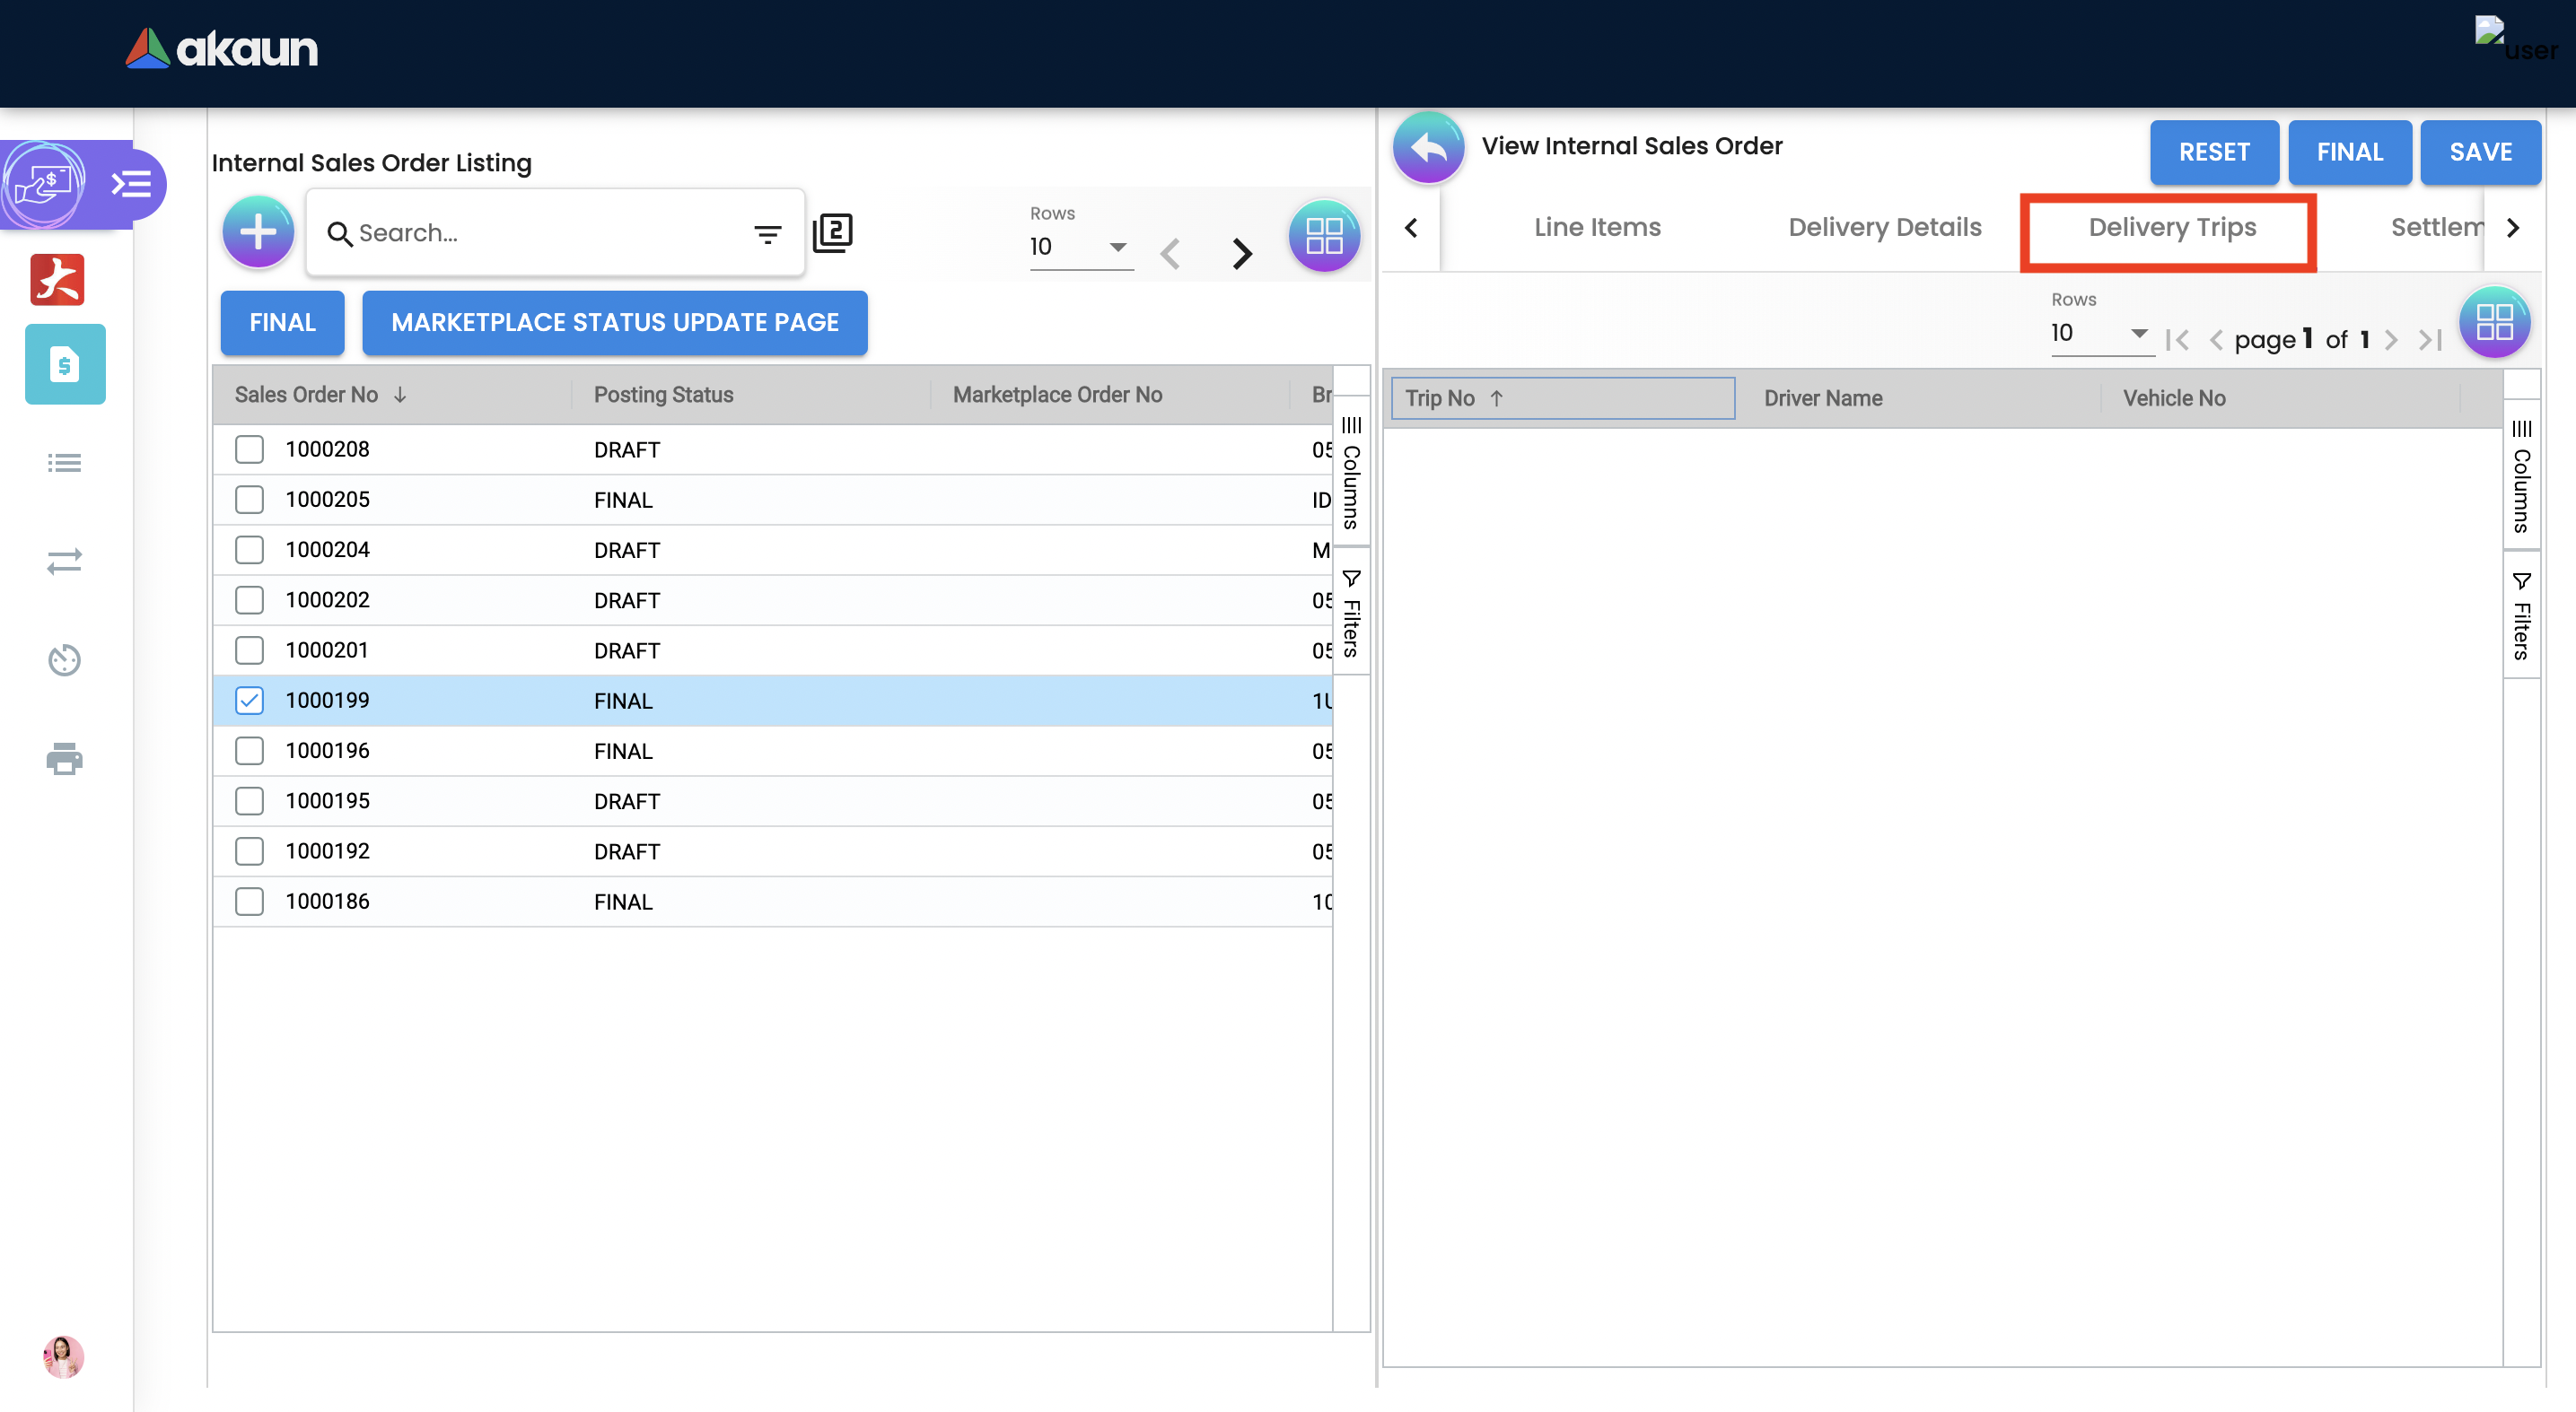Check the box for order 1000208
Image resolution: width=2576 pixels, height=1412 pixels.
(249, 449)
